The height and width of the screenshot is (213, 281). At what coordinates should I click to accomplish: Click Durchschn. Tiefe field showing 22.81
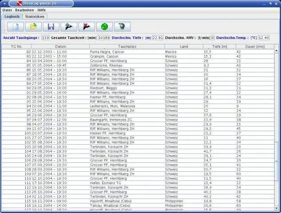[x=158, y=38]
